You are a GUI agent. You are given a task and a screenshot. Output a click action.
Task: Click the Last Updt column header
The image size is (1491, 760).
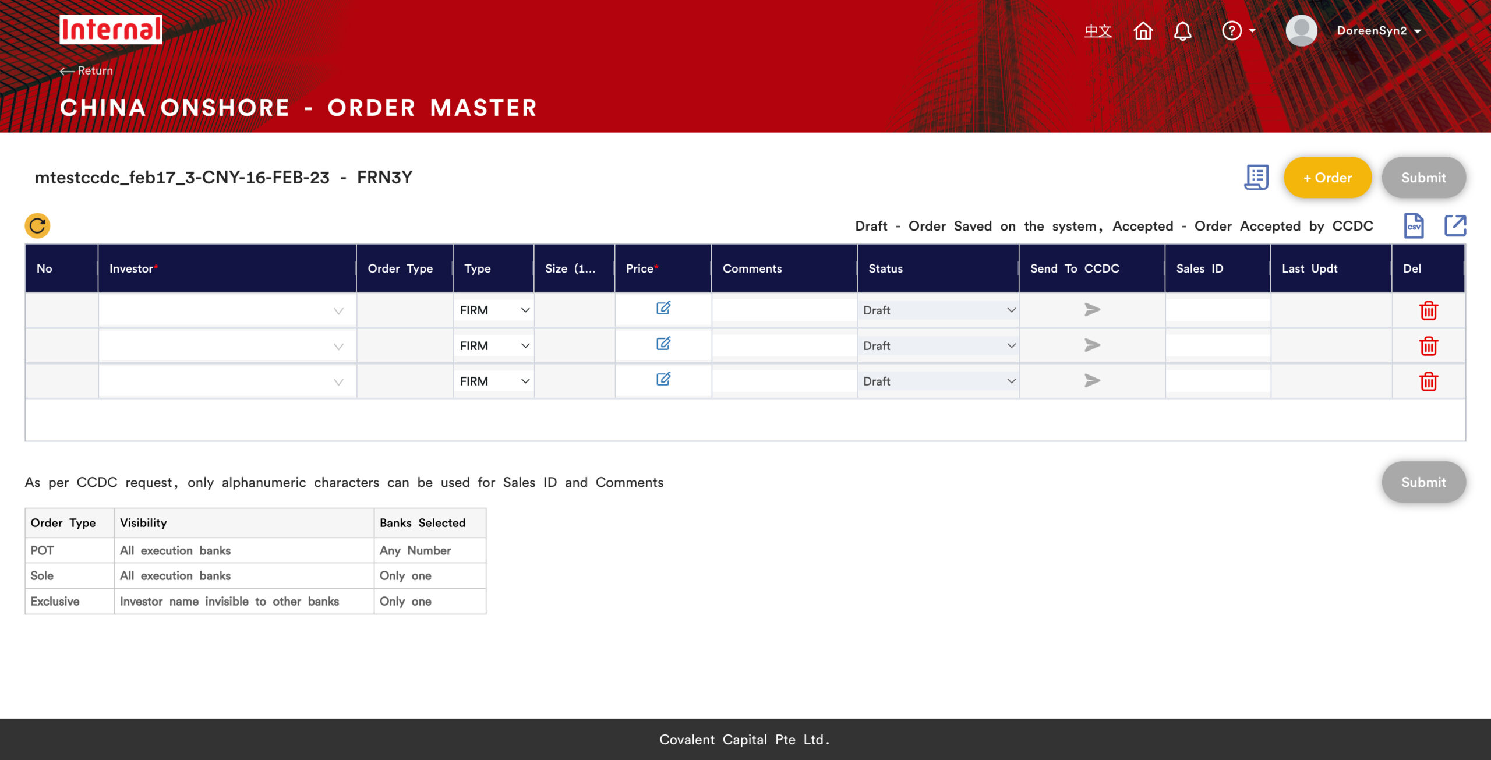1331,268
